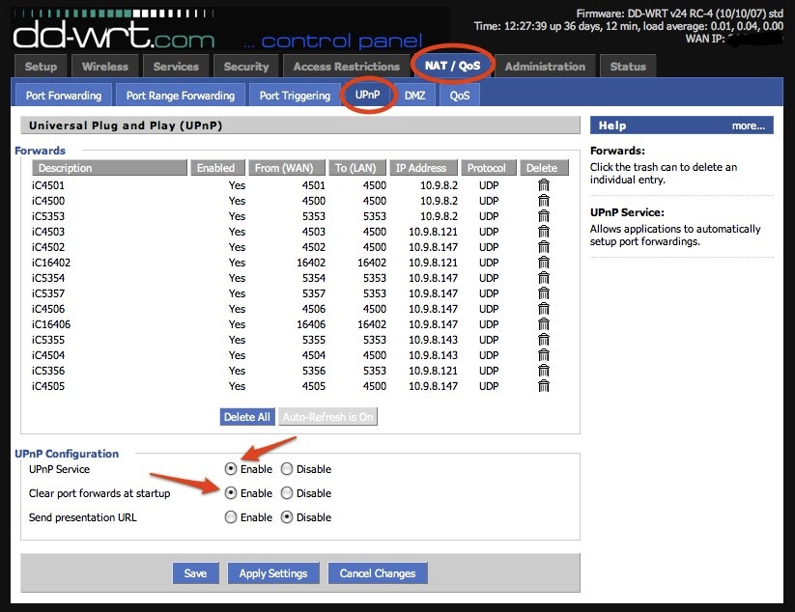Switch to the Wireless tab
Screen dimensions: 795x612
tap(105, 67)
